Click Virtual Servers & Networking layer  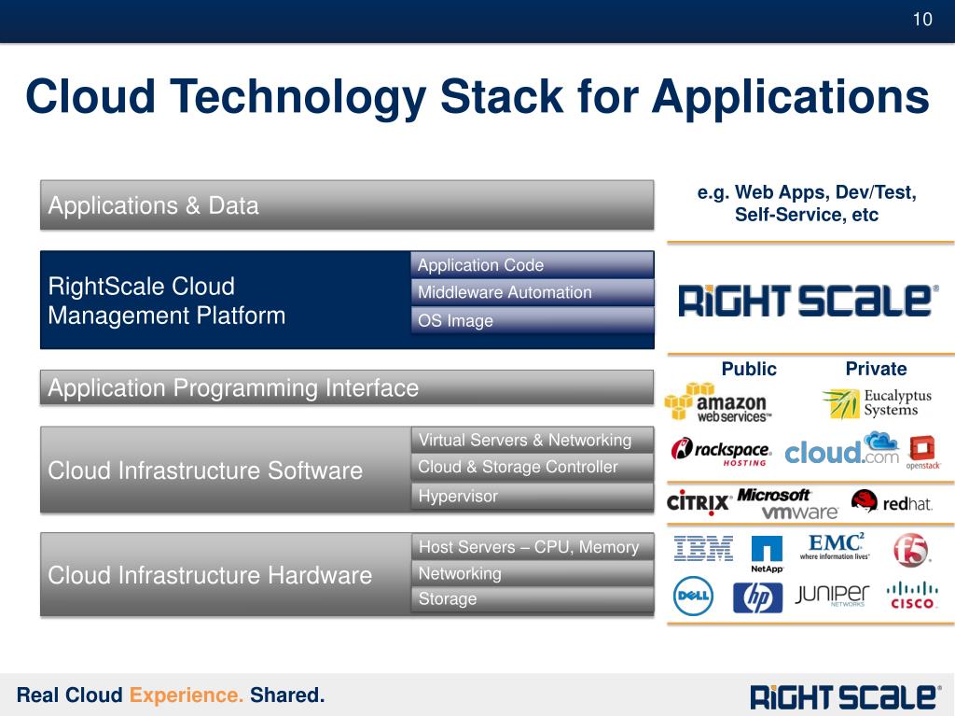point(533,440)
